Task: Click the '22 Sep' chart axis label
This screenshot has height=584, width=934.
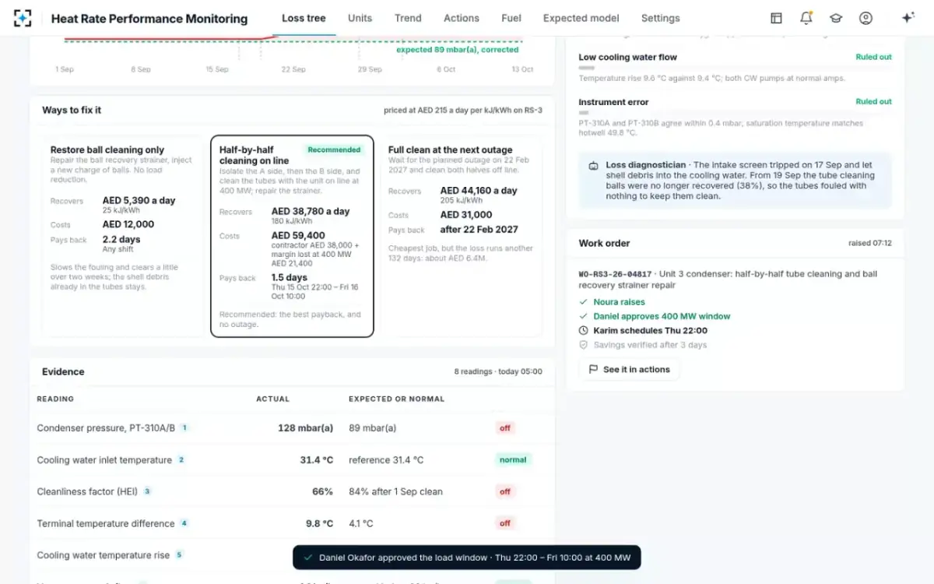Action: click(293, 69)
